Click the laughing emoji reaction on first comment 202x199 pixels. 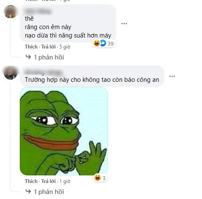(x=97, y=43)
